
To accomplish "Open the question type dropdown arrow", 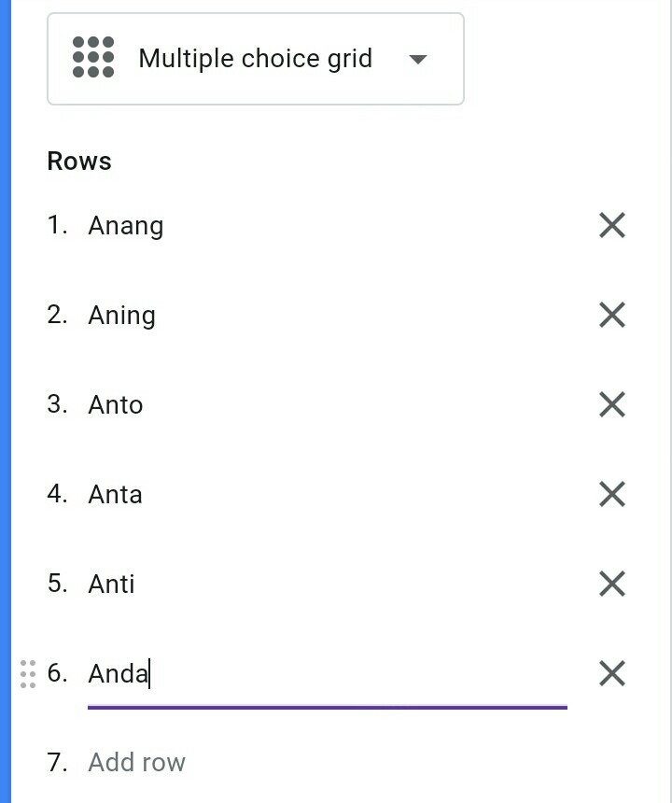I will pyautogui.click(x=418, y=59).
